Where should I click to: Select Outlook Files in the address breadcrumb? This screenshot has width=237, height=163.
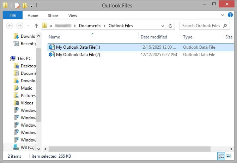click(121, 26)
